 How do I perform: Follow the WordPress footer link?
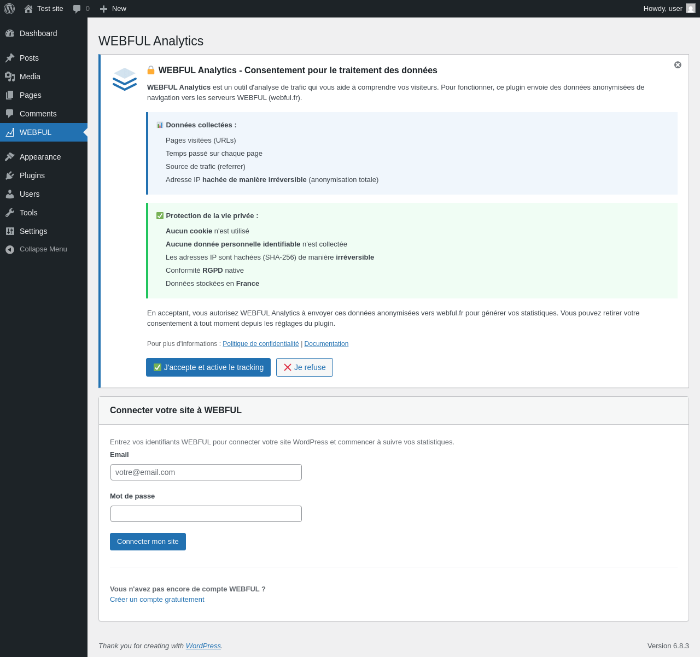[x=203, y=646]
